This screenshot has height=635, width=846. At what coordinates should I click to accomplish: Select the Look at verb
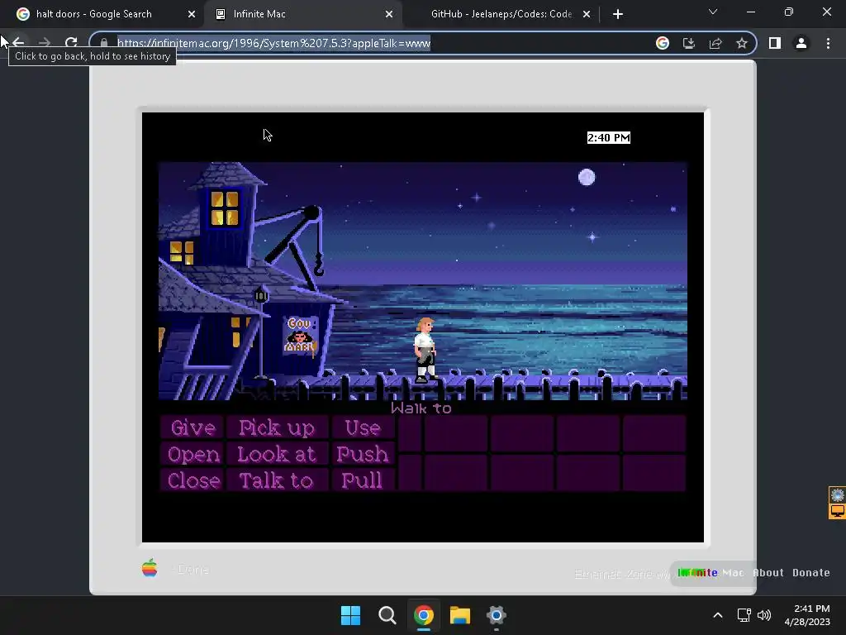[x=277, y=454]
